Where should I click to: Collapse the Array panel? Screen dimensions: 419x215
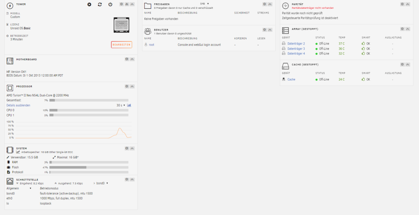pos(408,29)
